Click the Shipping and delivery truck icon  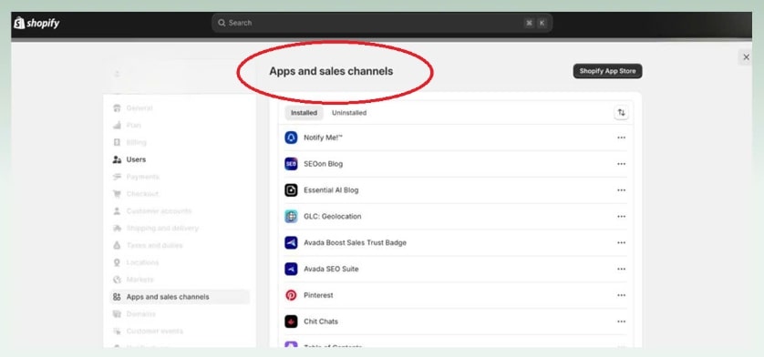point(117,228)
